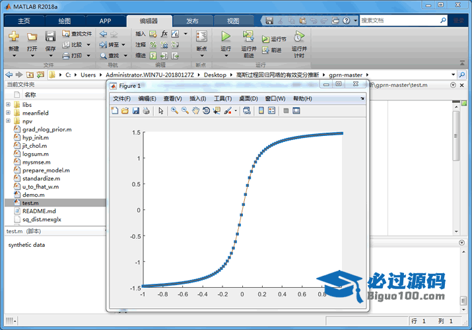Viewport: 472px width, 330px height.
Task: Open File menu 文件(F) in Figure 1
Action: coord(121,98)
